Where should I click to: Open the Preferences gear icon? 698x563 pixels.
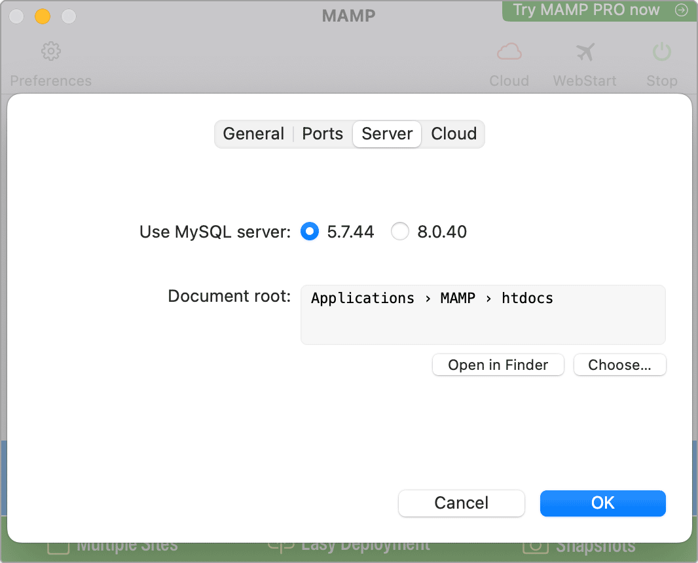[x=51, y=52]
